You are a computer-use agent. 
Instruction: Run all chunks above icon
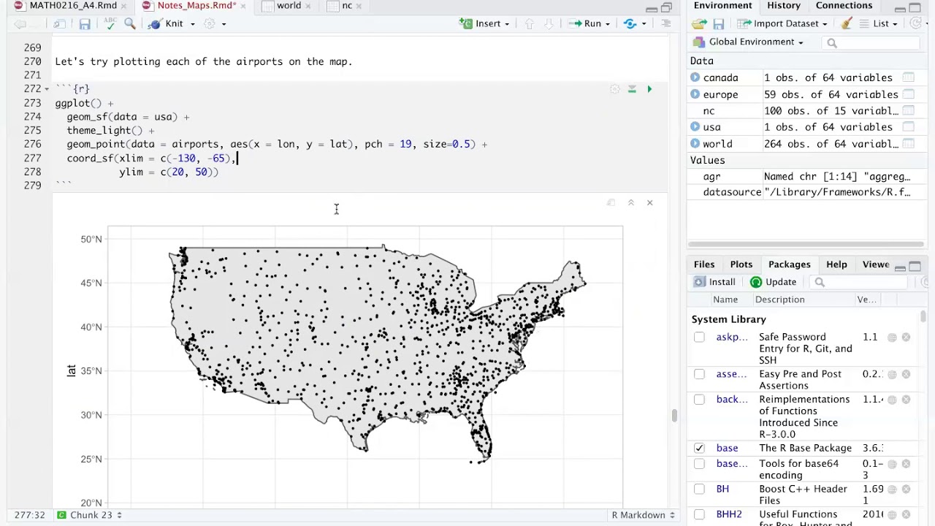(x=632, y=89)
